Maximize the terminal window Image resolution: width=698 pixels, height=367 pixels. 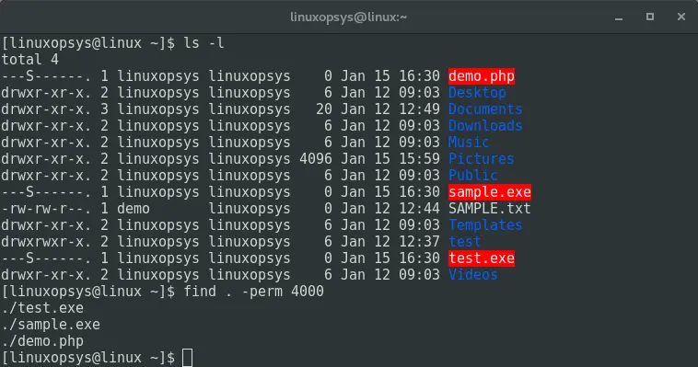[650, 17]
